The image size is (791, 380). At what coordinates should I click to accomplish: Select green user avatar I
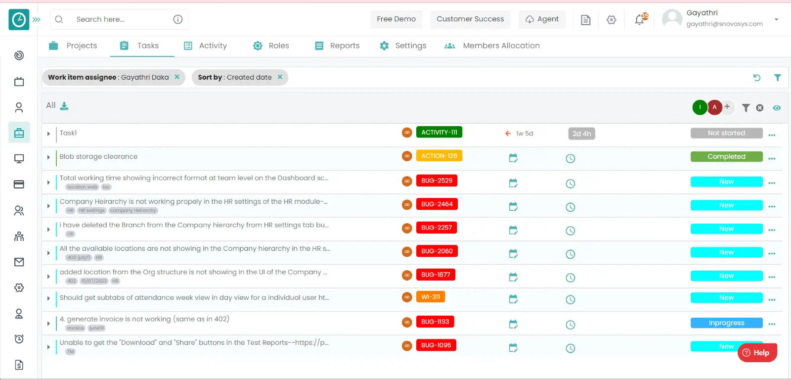coord(700,107)
